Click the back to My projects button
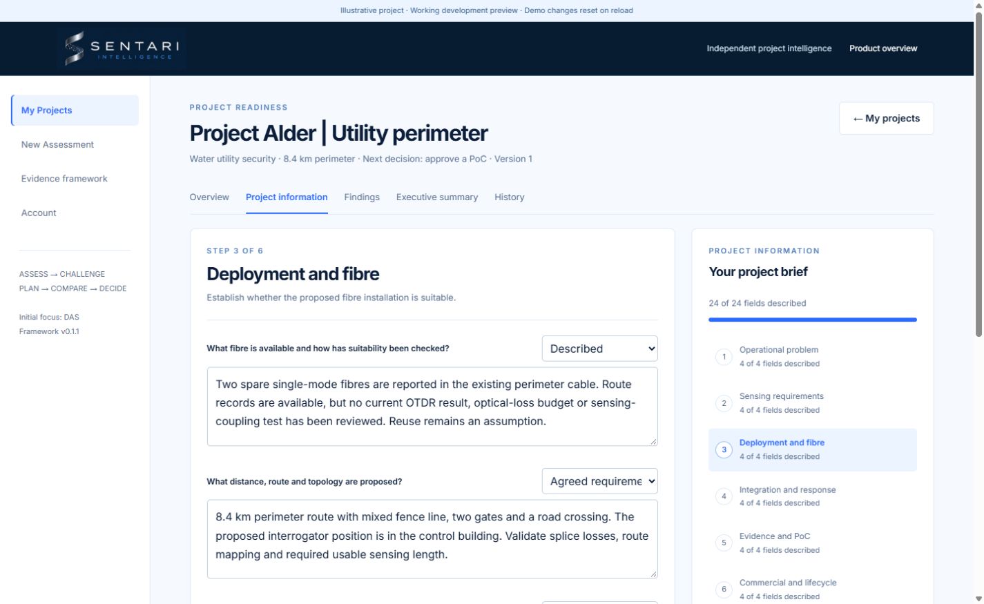This screenshot has width=984, height=604. (x=886, y=118)
